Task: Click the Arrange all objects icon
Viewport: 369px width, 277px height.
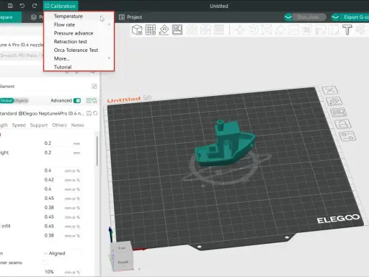Action: tap(177, 30)
